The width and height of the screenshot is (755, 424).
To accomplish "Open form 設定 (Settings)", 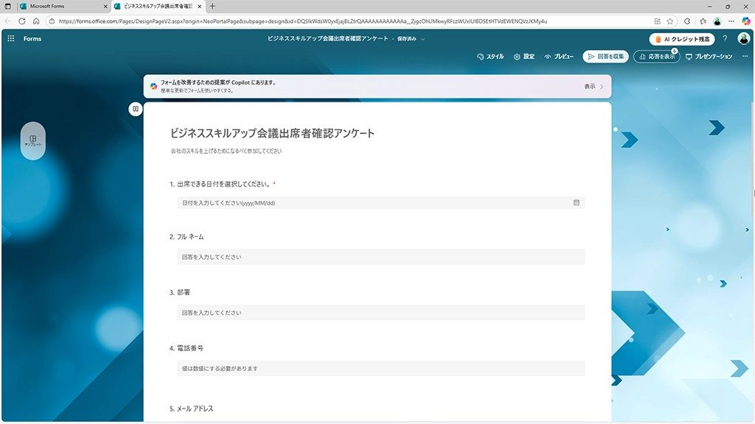I will tap(524, 57).
